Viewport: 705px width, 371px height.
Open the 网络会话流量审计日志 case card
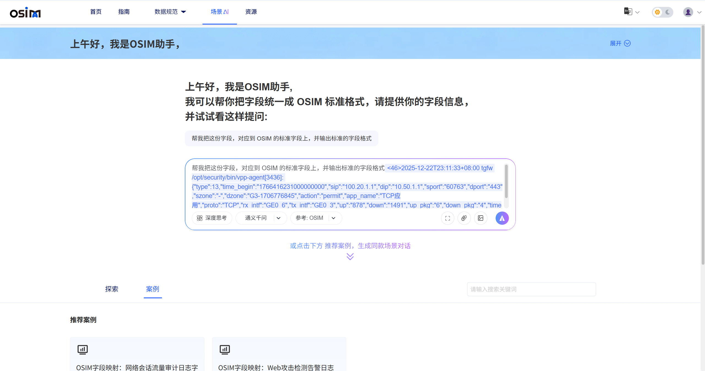(x=137, y=354)
